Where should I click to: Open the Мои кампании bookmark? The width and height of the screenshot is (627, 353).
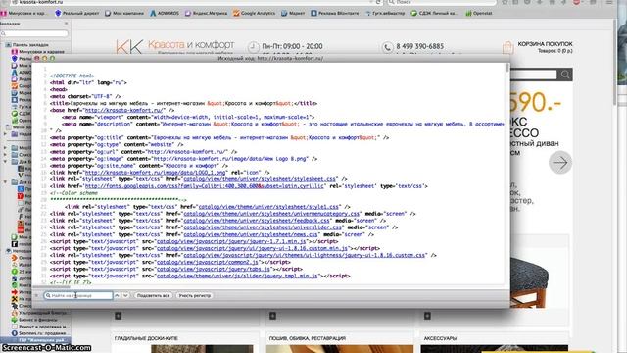click(x=124, y=13)
